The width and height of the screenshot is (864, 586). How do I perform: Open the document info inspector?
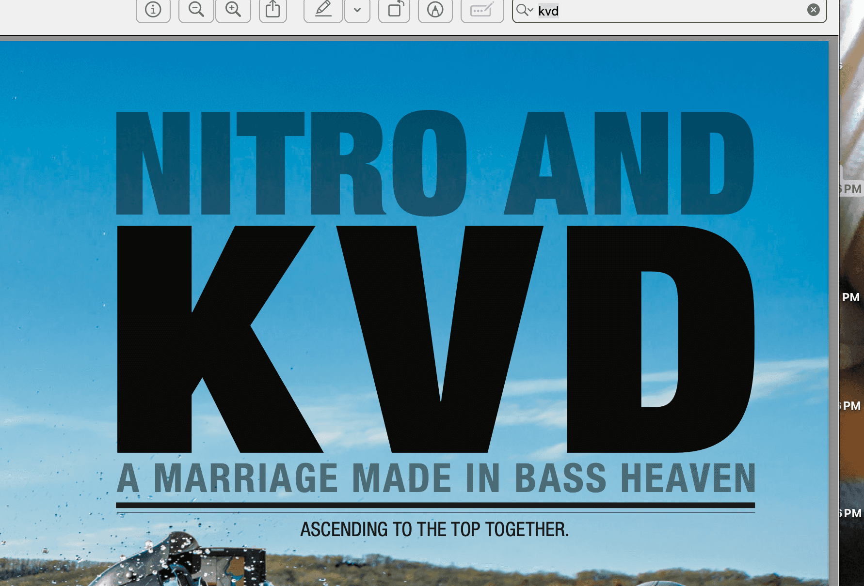153,10
